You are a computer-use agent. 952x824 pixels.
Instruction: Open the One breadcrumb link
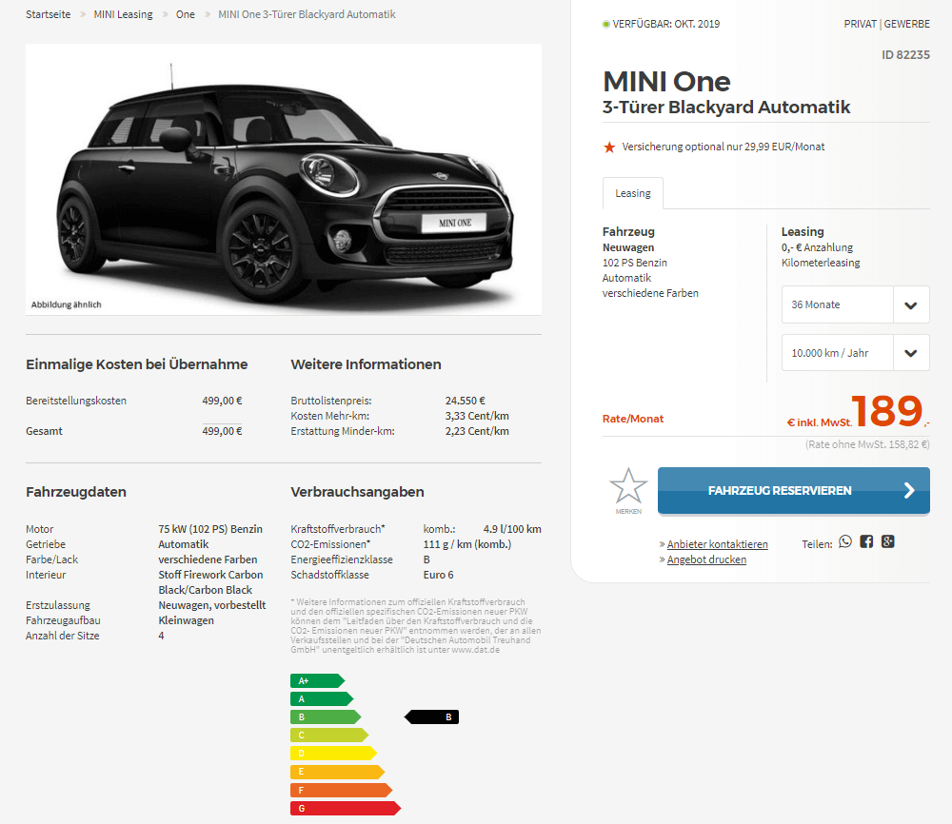(x=186, y=14)
